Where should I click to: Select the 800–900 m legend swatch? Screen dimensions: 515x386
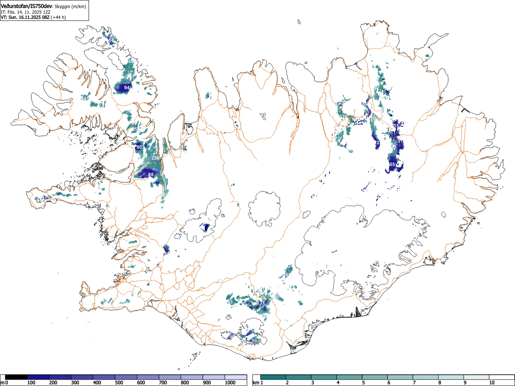pyautogui.click(x=192, y=377)
